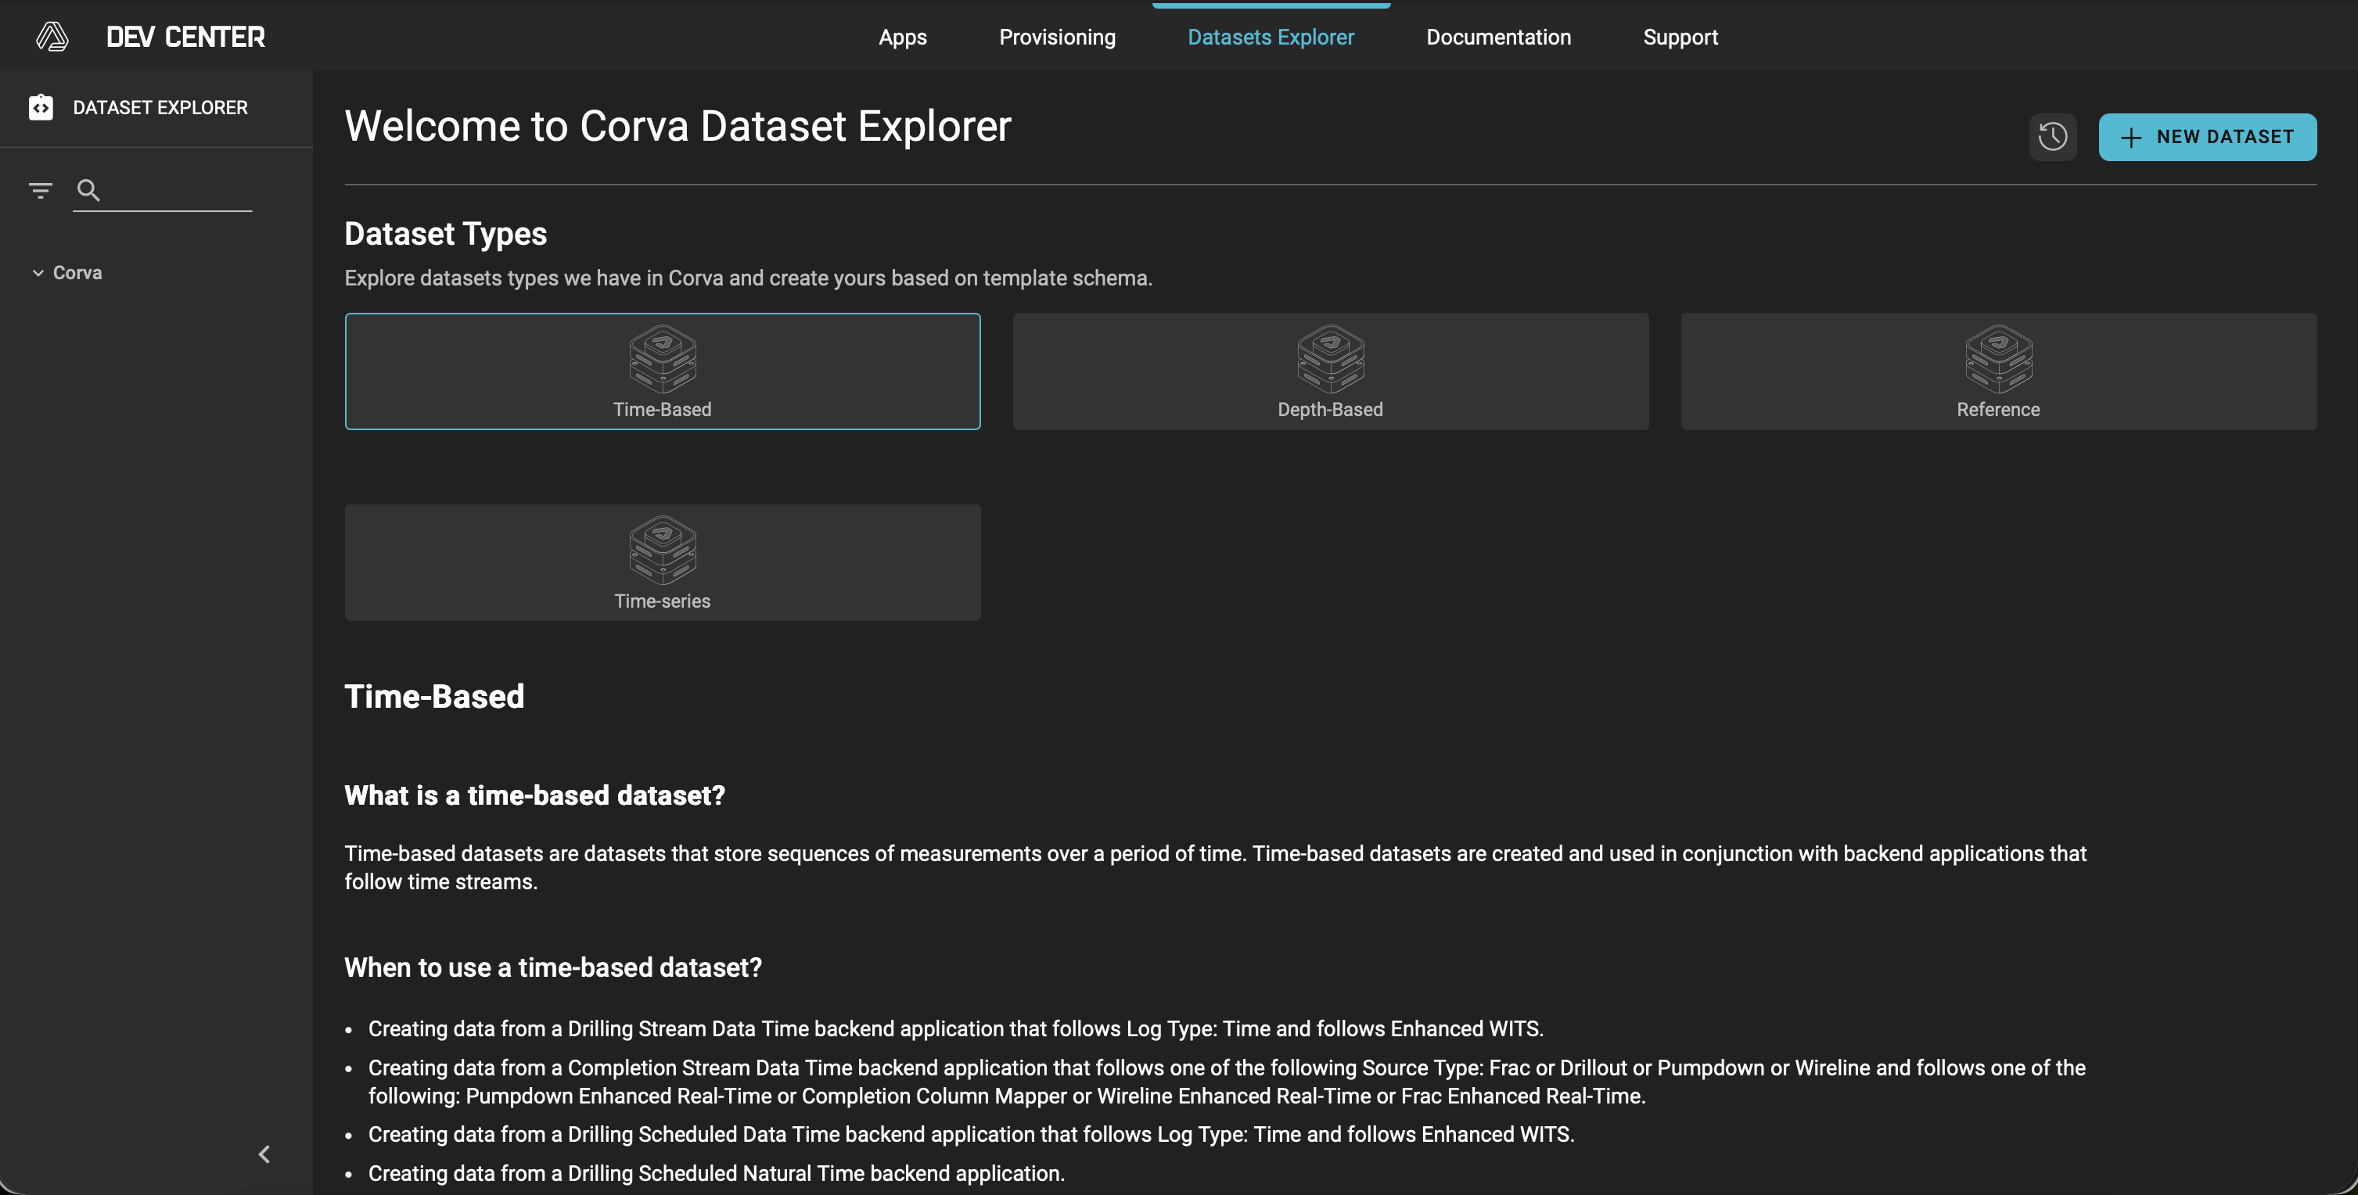The width and height of the screenshot is (2358, 1195).
Task: Select the Time-Based card label
Action: coord(663,410)
